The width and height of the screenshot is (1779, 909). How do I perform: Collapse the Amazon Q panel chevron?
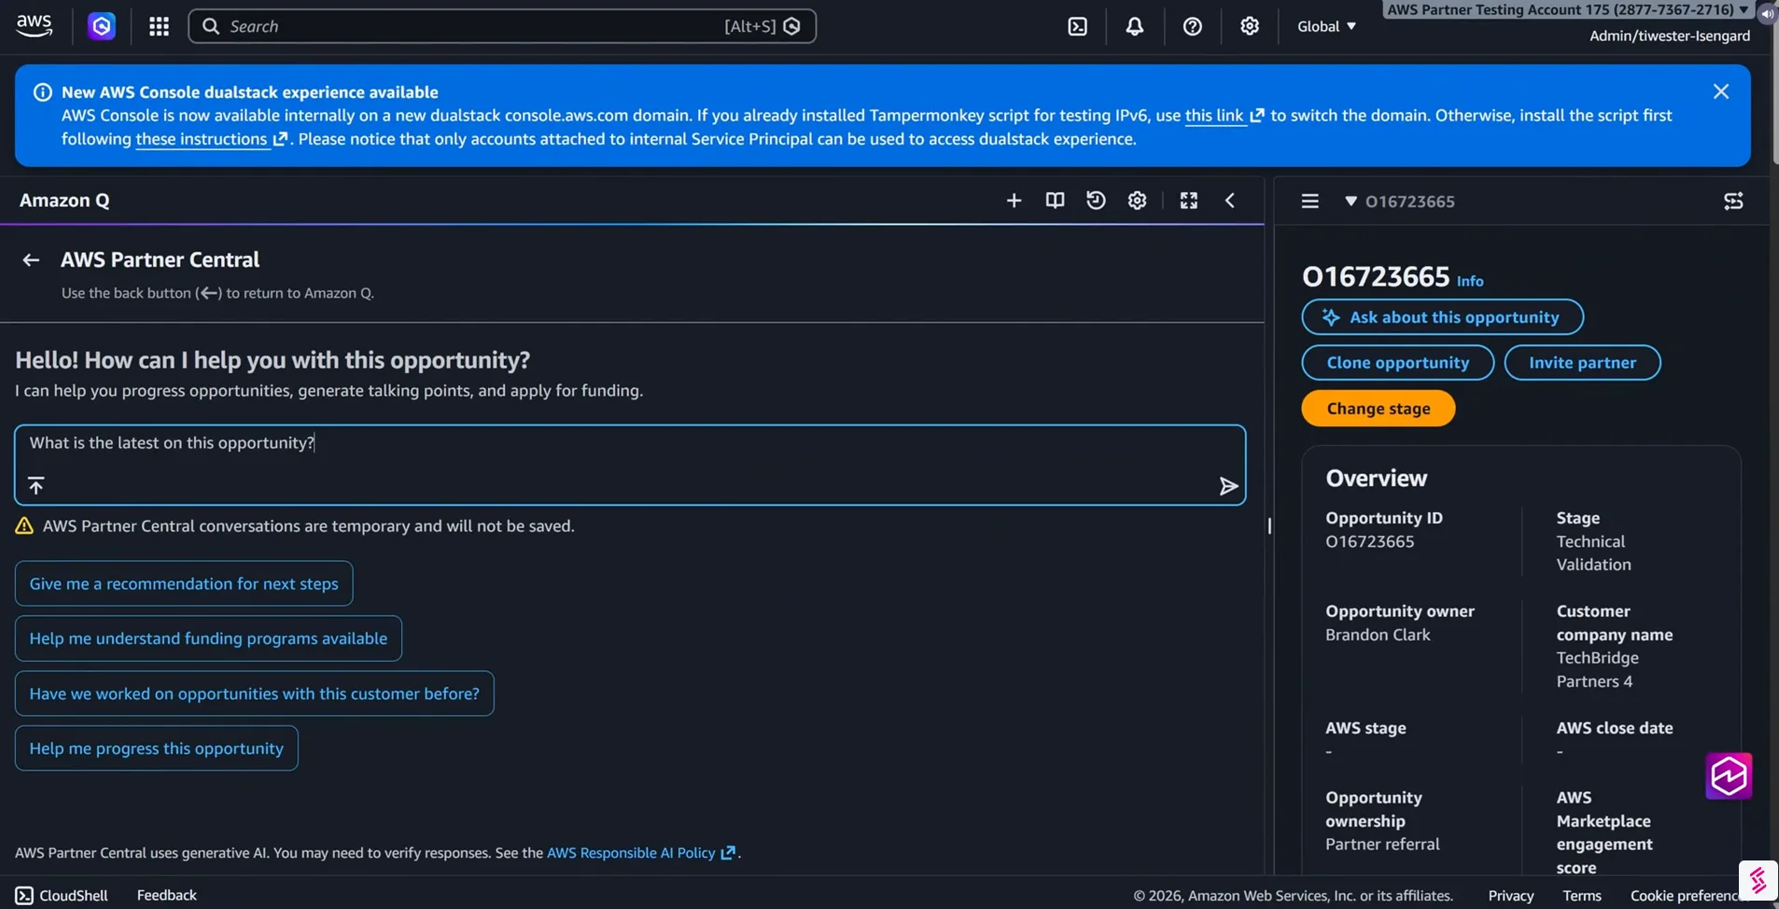1230,201
